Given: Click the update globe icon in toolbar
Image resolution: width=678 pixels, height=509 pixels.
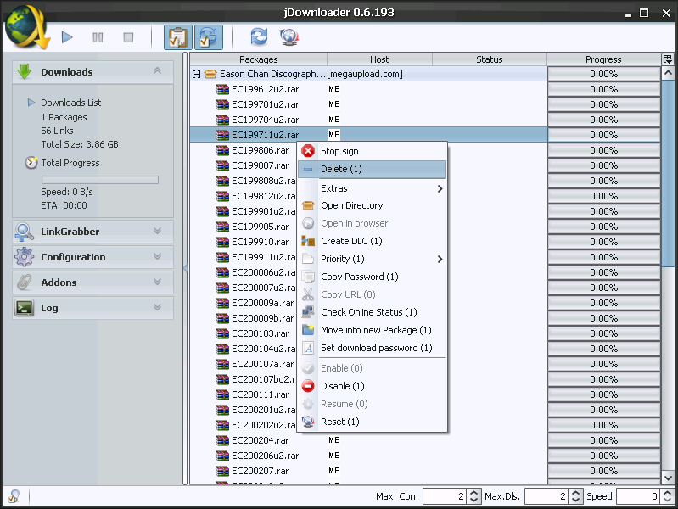Looking at the screenshot, I should 289,36.
